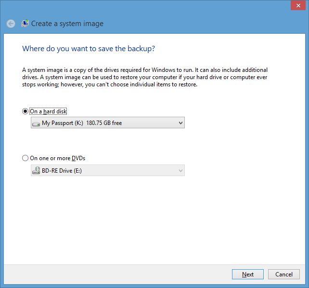
Task: Click the system image wizard title icon
Action: click(25, 24)
